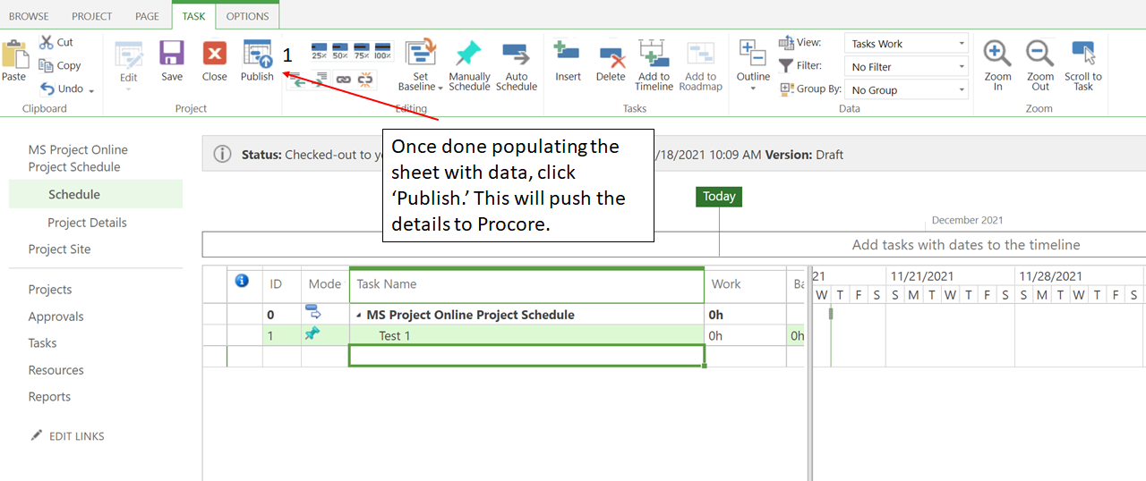Viewport: 1146px width, 481px height.
Task: Publish the project schedule
Action: (257, 61)
